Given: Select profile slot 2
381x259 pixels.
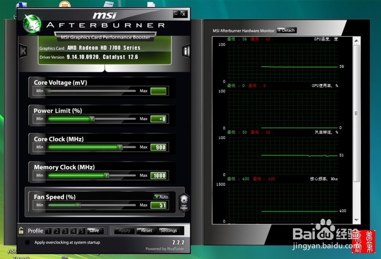Looking at the screenshot, I should coord(57,231).
